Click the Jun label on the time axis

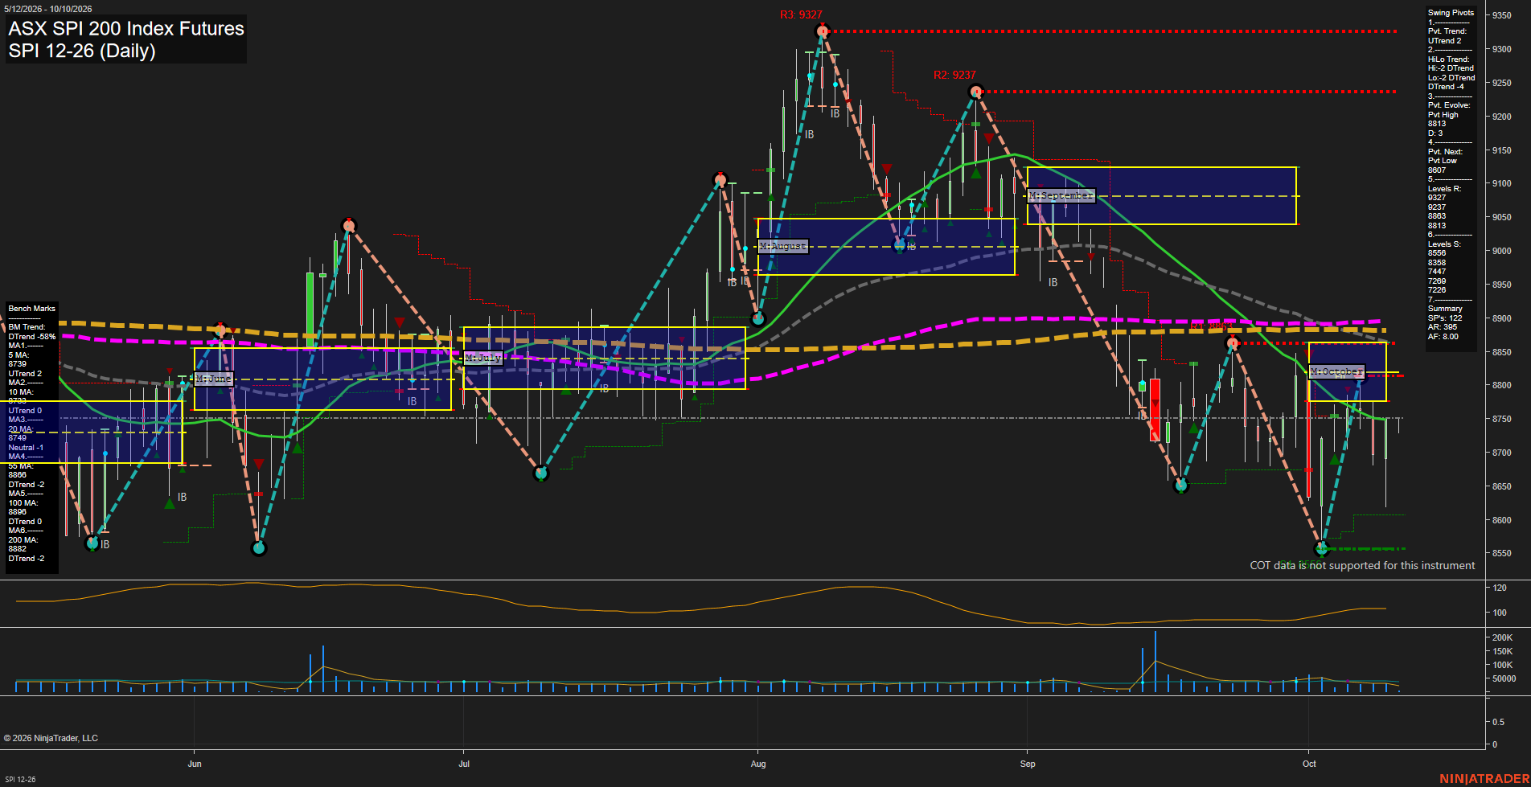195,764
